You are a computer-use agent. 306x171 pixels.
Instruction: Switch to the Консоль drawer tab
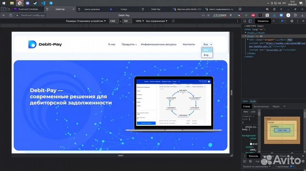click(253, 156)
